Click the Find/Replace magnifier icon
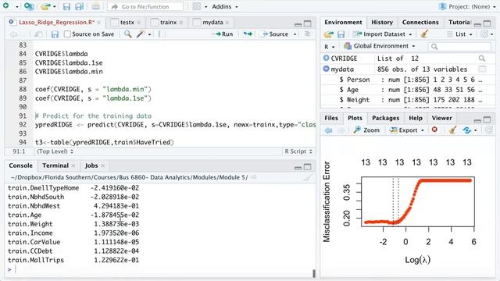 [128, 34]
